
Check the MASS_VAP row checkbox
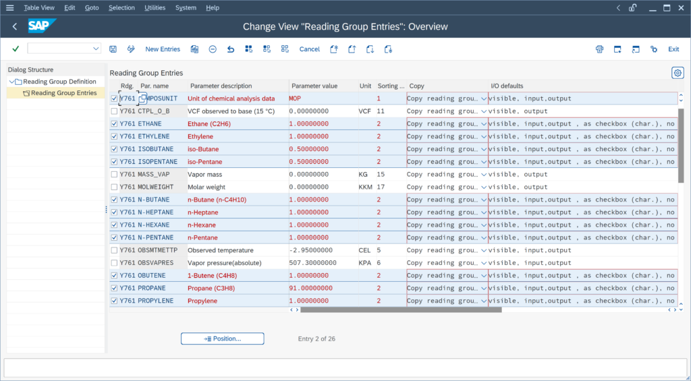[x=114, y=175]
